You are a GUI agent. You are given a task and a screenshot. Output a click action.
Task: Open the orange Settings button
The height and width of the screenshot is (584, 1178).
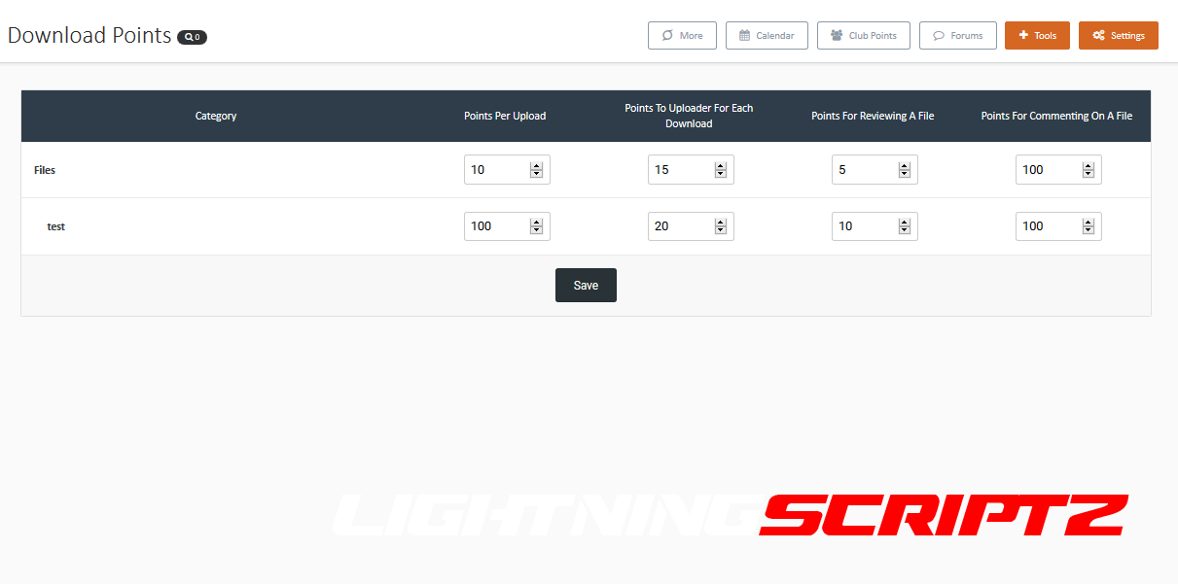coord(1118,35)
